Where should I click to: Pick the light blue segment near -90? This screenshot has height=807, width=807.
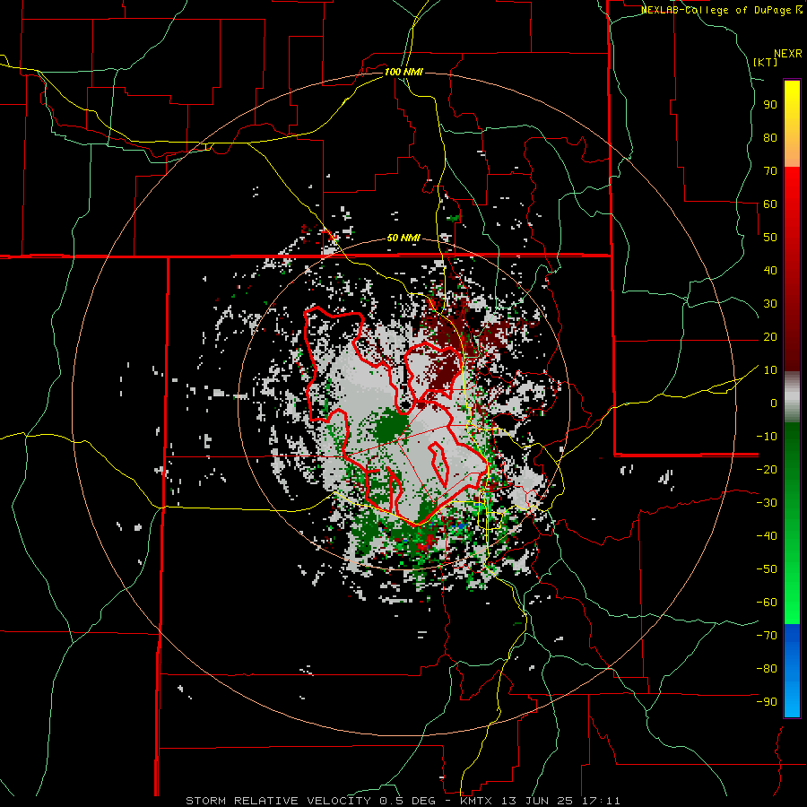coord(792,700)
